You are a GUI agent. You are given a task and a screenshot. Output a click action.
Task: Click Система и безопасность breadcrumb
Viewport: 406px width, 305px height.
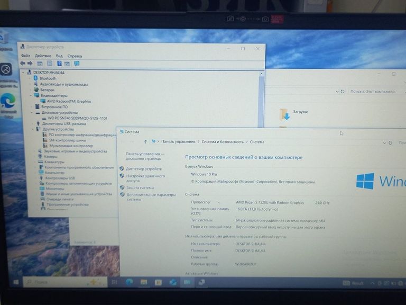pyautogui.click(x=223, y=142)
